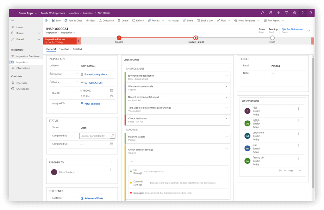Click Assign command
This screenshot has width=324, height=210.
click(174, 21)
